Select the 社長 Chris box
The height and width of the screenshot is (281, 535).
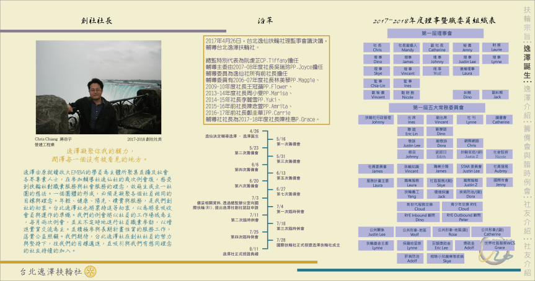pyautogui.click(x=378, y=47)
